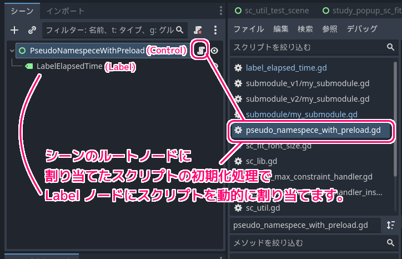Image resolution: width=402 pixels, height=259 pixels.
Task: Toggle alphabetical sort of the method list
Action: pyautogui.click(x=391, y=225)
